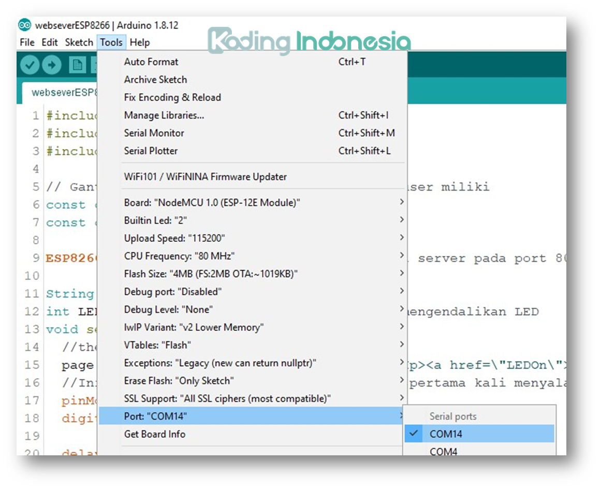Screen dimensions: 600x489
Task: Click 'href=\"LEDOn\"' code text
Action: [x=506, y=365]
